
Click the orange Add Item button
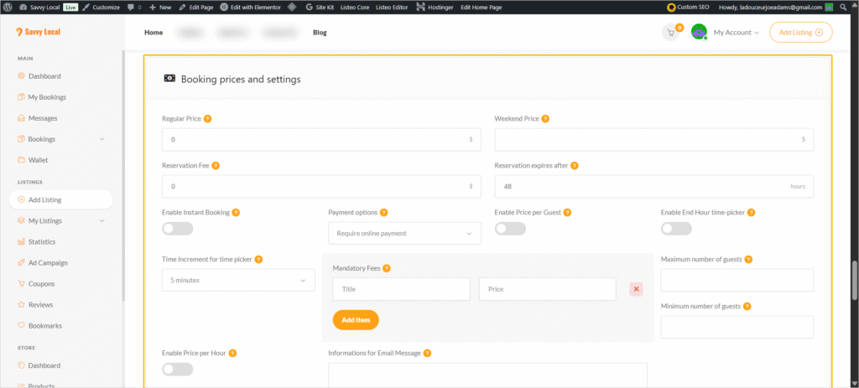pyautogui.click(x=356, y=320)
